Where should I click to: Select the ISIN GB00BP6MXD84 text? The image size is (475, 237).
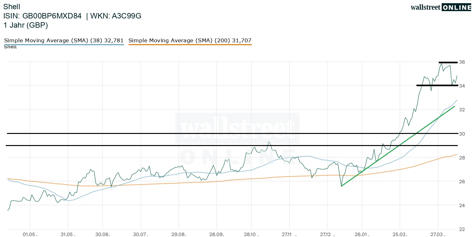coord(42,16)
